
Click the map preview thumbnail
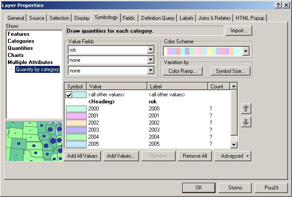(x=34, y=141)
